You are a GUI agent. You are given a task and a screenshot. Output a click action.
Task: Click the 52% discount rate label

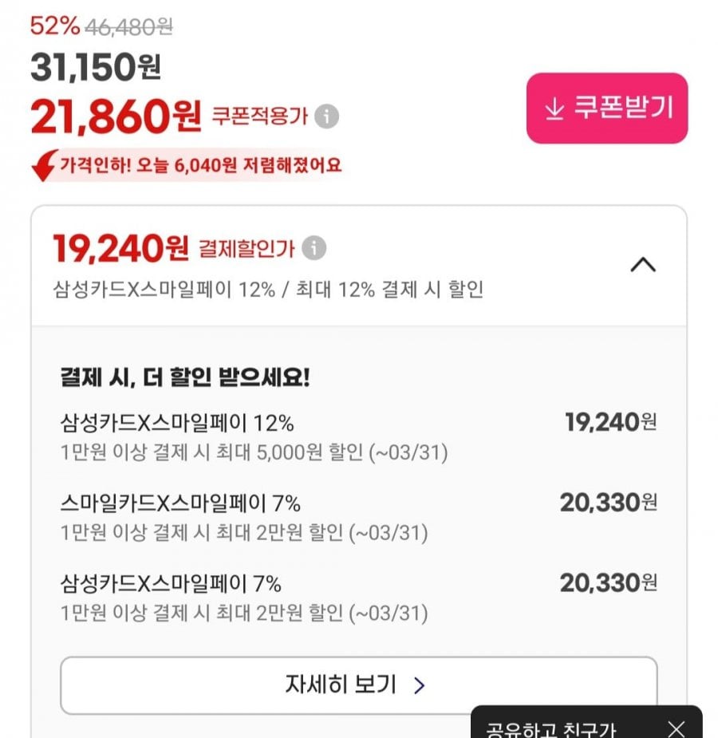(x=54, y=26)
